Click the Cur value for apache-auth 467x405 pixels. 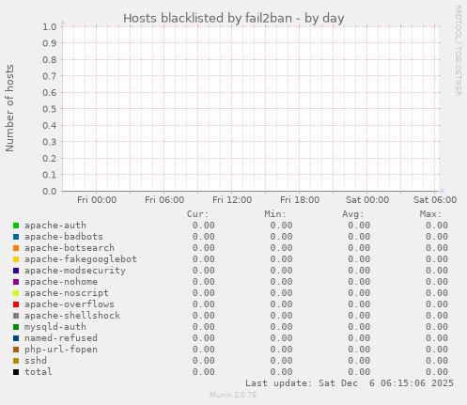204,226
